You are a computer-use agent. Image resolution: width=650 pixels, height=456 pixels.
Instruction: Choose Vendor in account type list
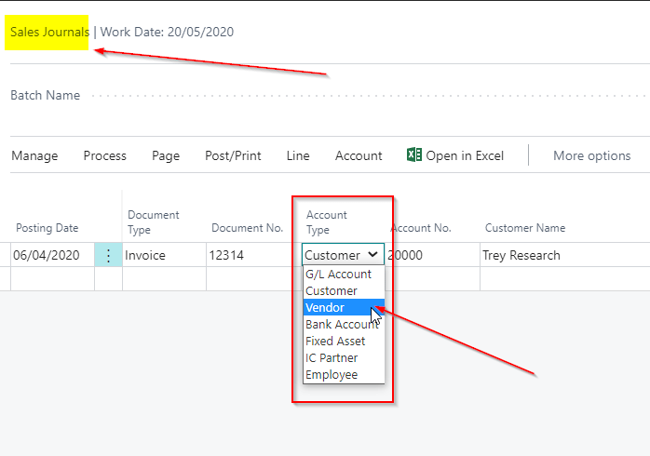(325, 308)
